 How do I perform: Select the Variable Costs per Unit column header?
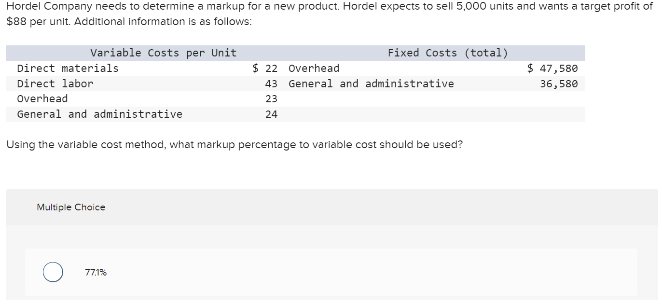tap(163, 53)
